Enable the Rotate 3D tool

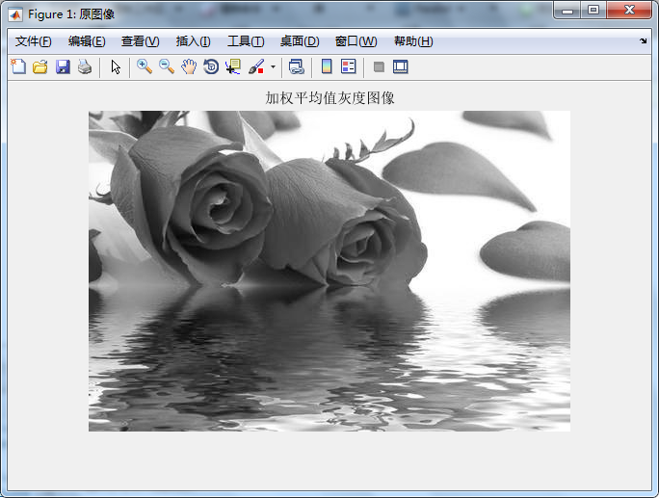[x=211, y=66]
